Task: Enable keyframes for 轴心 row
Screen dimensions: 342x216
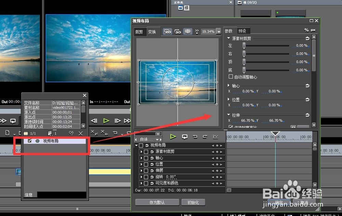Action: (x=146, y=158)
